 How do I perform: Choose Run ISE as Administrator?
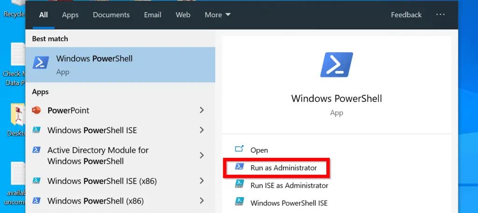[x=289, y=185]
